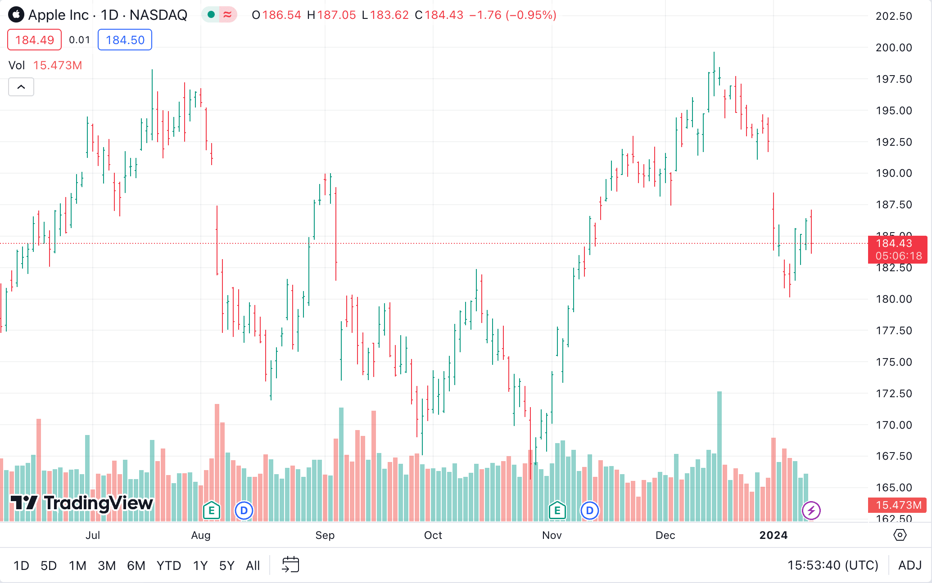Open the Apple Inc symbol search

point(59,15)
